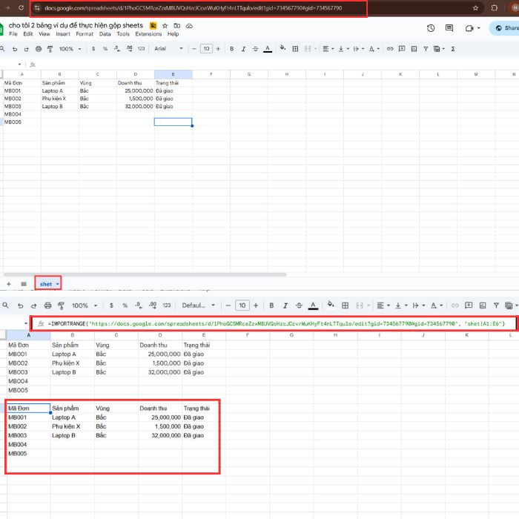Toggle Bold in the lower toolbar
The height and width of the screenshot is (519, 519).
[x=271, y=305]
